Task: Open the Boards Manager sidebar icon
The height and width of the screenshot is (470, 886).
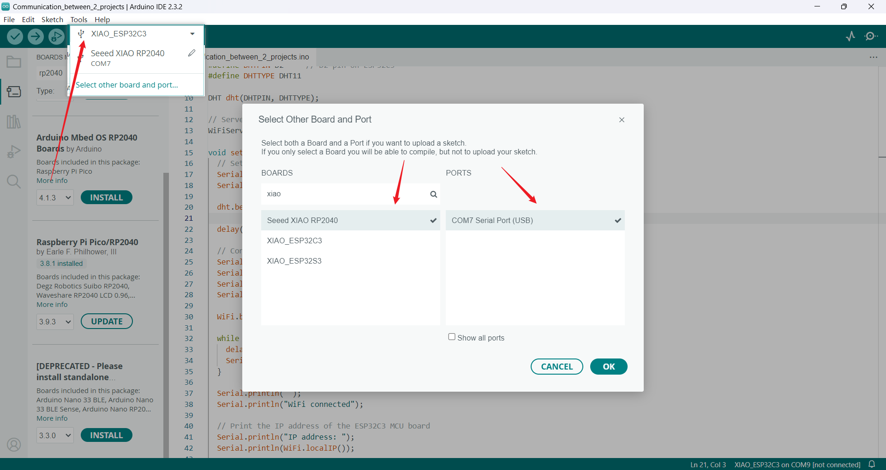Action: pos(14,91)
